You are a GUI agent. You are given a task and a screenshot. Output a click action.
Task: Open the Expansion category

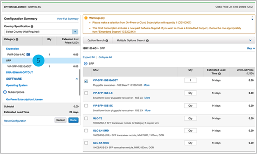pos(12,49)
